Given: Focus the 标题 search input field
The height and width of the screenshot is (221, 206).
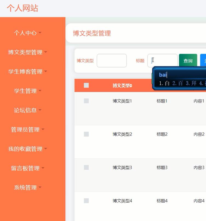Looking at the screenshot, I should tap(162, 61).
